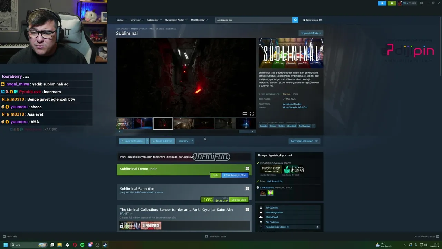442x249 pixels.
Task: Toggle theater mode on trailer player
Action: [245, 113]
